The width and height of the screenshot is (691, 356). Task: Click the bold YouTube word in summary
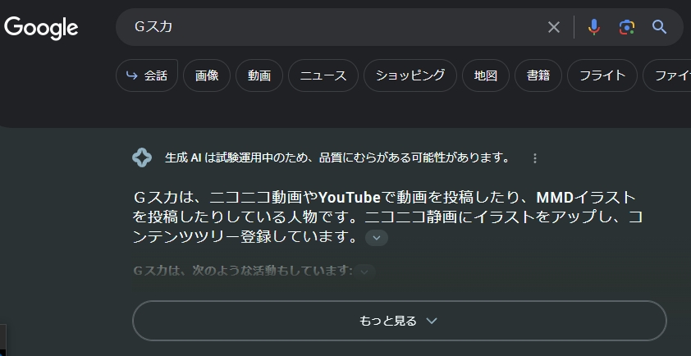349,198
